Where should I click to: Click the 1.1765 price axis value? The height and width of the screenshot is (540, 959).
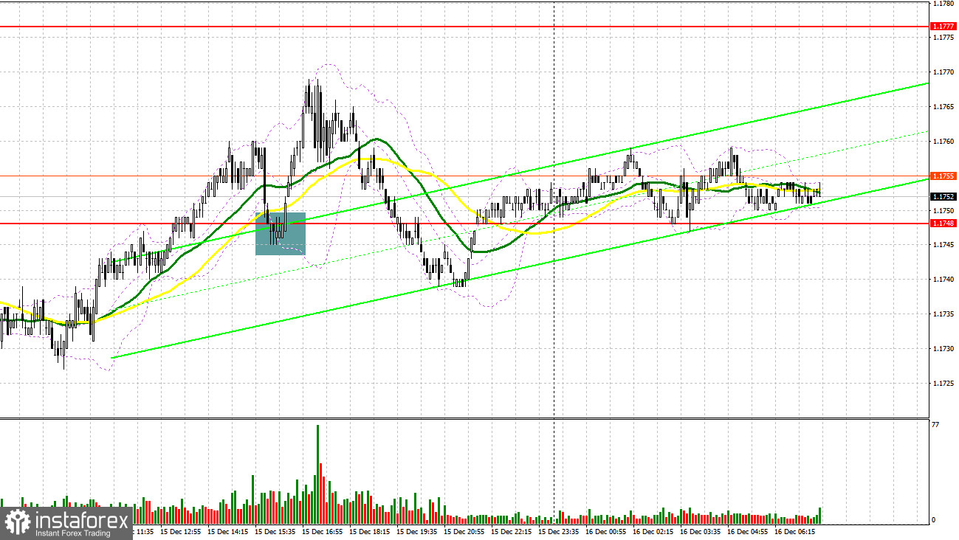pos(943,107)
